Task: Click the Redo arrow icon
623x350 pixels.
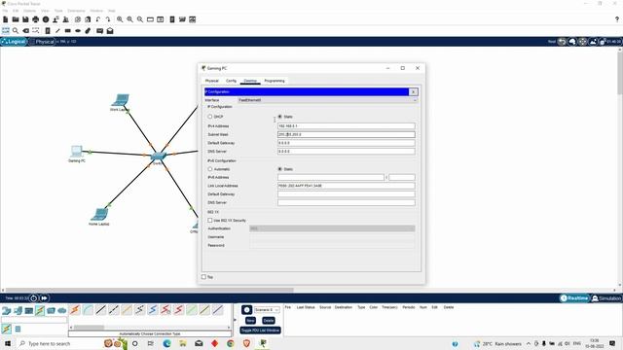Action: tap(108, 19)
